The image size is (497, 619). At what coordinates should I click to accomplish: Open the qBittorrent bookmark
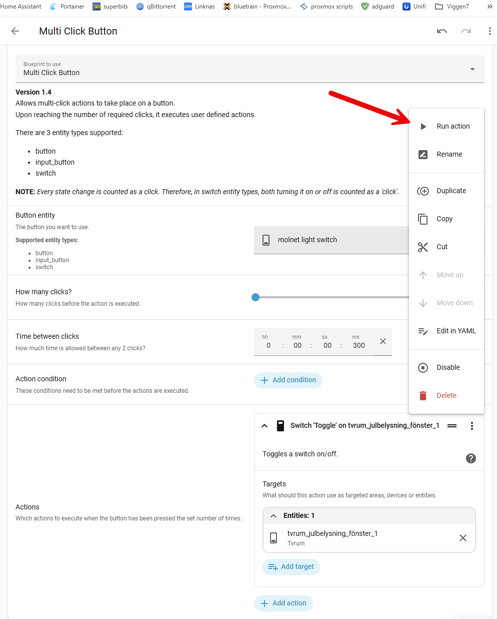click(x=156, y=7)
